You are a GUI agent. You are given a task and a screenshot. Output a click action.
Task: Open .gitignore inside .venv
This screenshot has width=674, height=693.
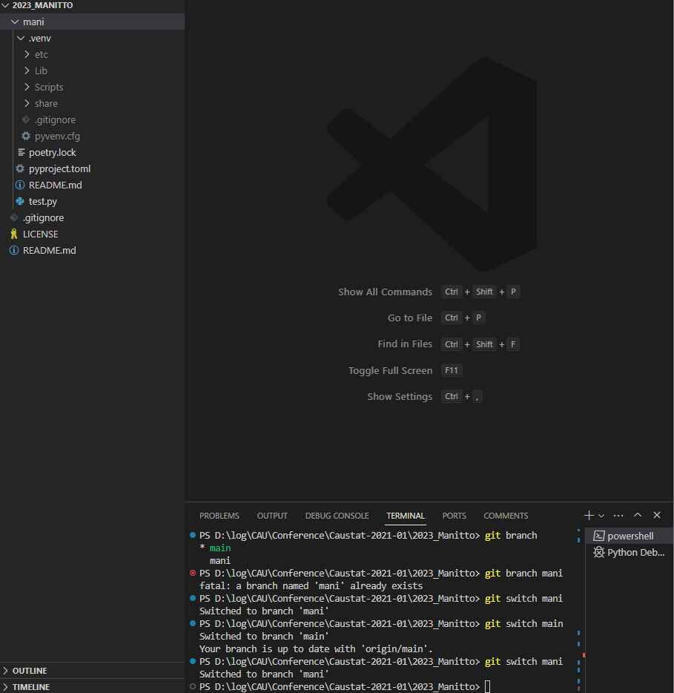click(55, 119)
